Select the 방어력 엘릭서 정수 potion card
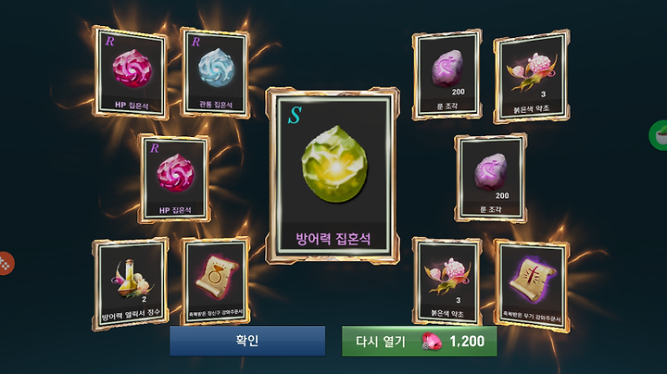 click(x=131, y=283)
